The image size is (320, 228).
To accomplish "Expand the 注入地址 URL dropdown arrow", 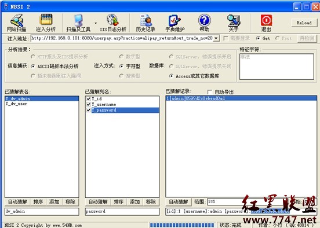I will click(x=216, y=38).
